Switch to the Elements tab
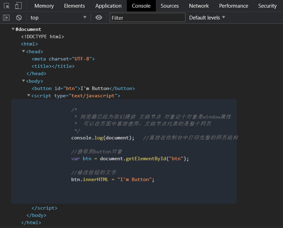283x228 pixels. click(74, 6)
